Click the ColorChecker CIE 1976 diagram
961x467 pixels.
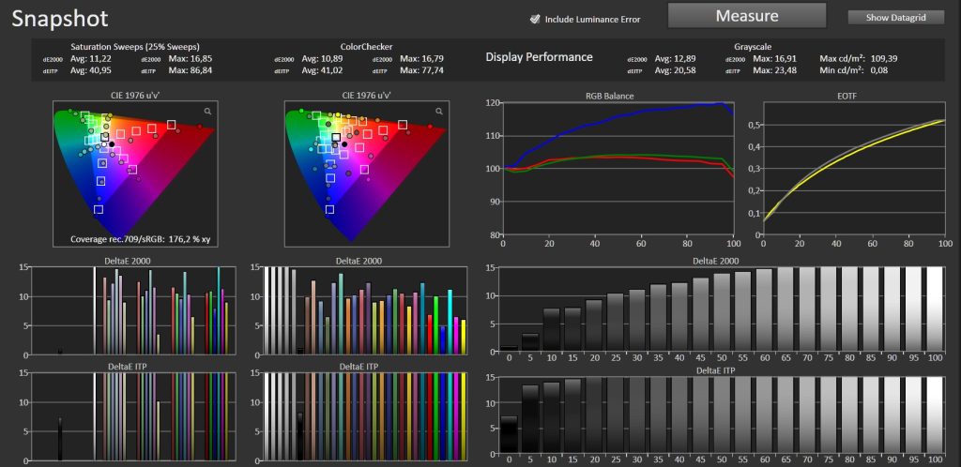coord(365,173)
